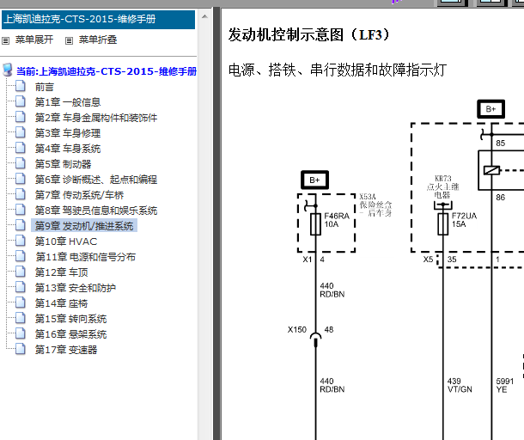Screen dimensions: 524x440
Task: Open 第7章 传动系统/车桥 chapter
Action: pos(80,195)
